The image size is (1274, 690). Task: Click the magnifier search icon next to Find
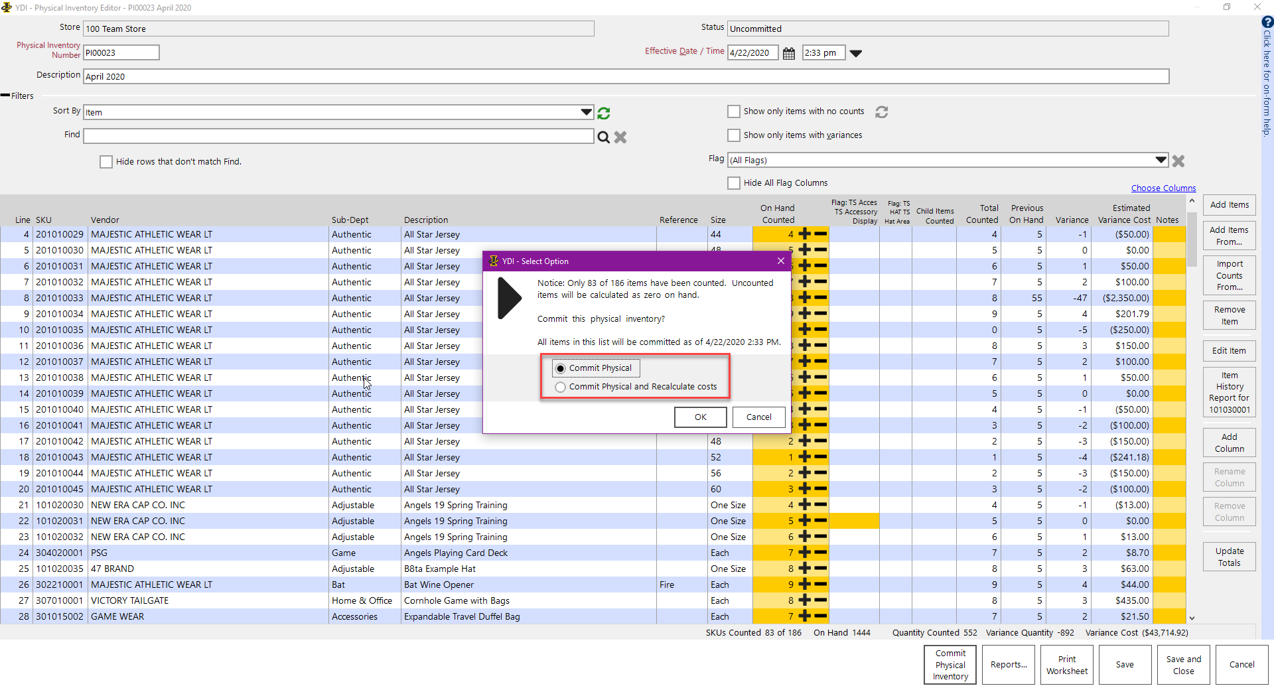pos(603,137)
